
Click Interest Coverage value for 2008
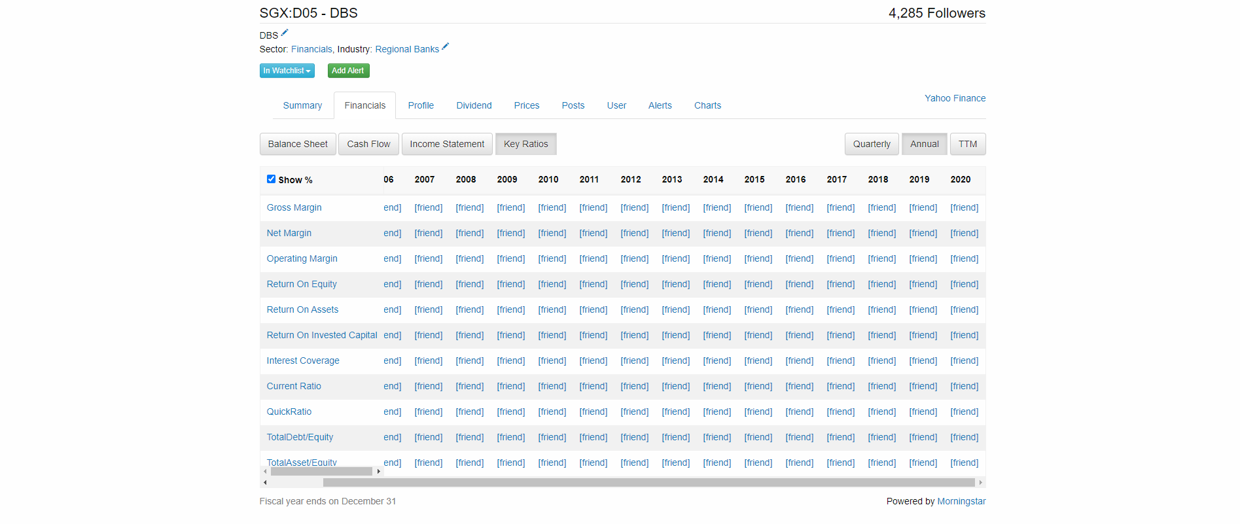coord(469,360)
